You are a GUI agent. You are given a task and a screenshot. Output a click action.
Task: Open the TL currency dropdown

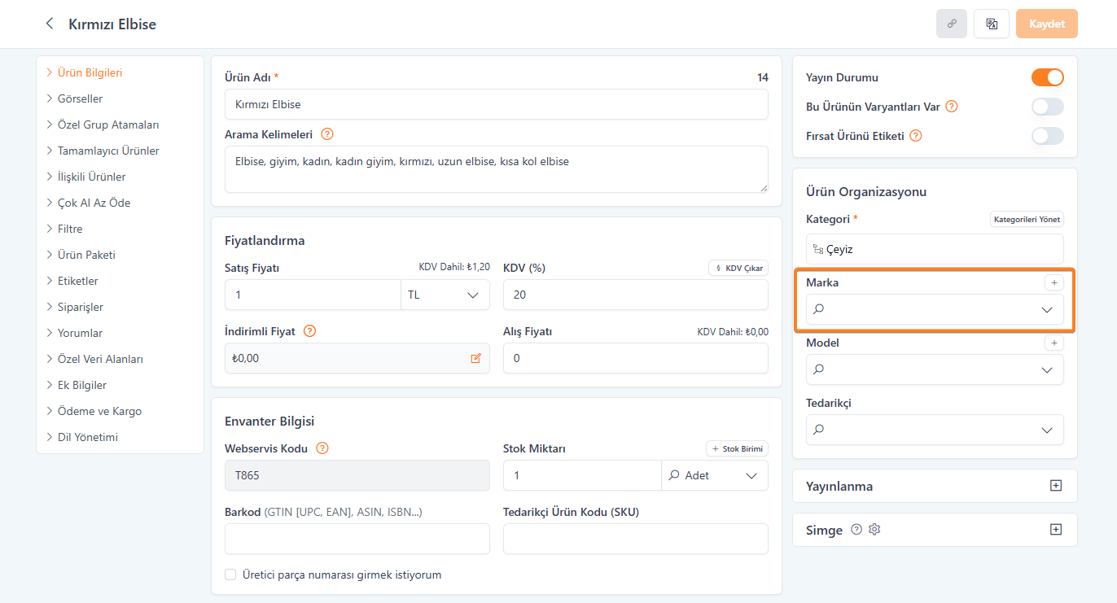point(445,295)
